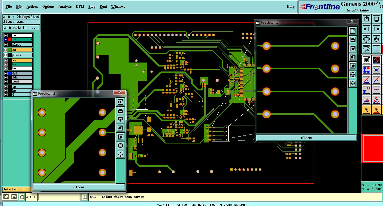Open the grid display tool icon
This screenshot has height=206, width=383.
pos(376,49)
